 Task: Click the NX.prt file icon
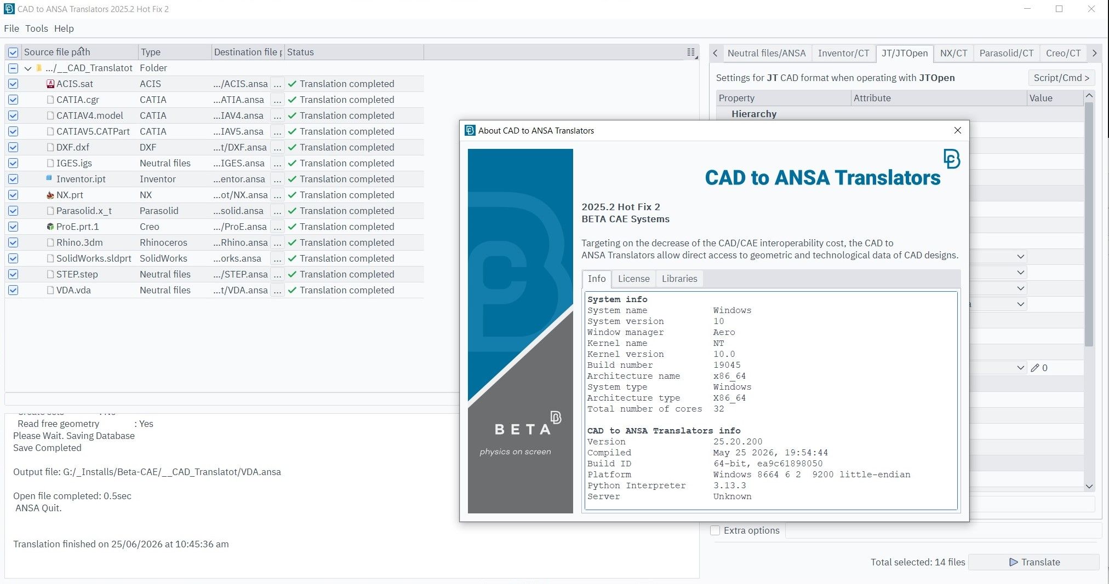[x=50, y=195]
